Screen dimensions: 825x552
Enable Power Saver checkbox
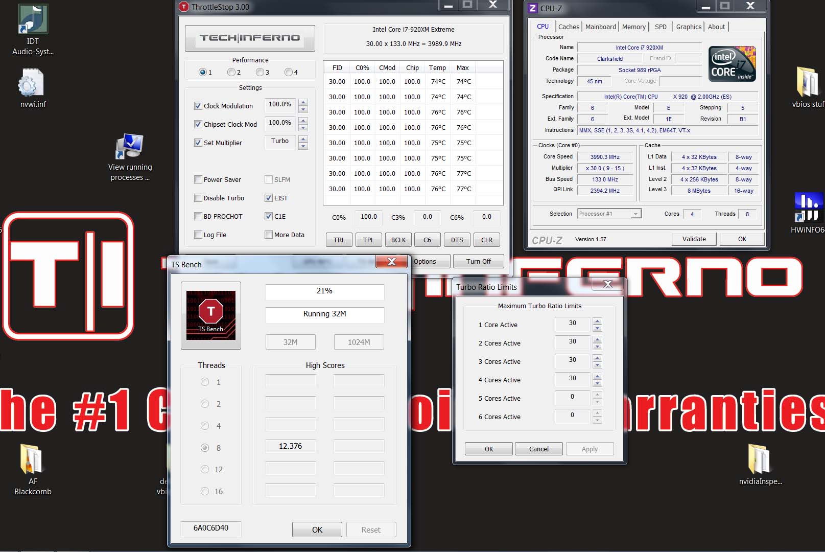click(x=198, y=179)
